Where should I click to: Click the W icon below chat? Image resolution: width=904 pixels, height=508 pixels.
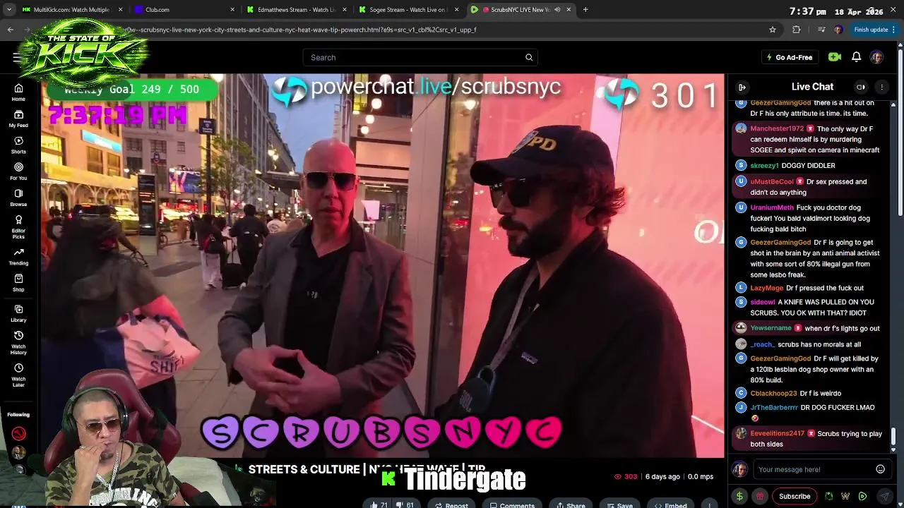(845, 496)
